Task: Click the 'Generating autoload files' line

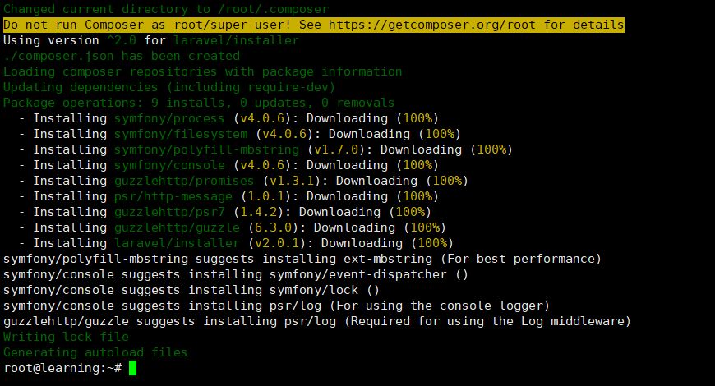Action: point(95,352)
